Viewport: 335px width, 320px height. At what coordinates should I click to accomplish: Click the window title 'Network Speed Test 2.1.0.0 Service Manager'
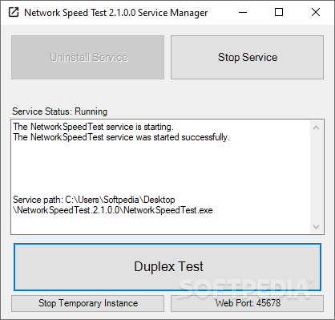[116, 13]
